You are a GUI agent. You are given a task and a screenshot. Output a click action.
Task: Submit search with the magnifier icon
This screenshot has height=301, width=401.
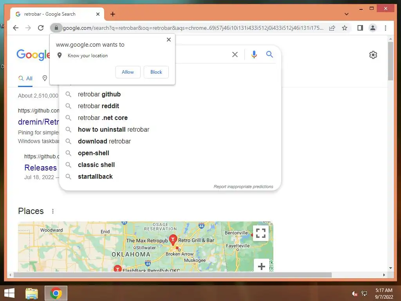(269, 54)
